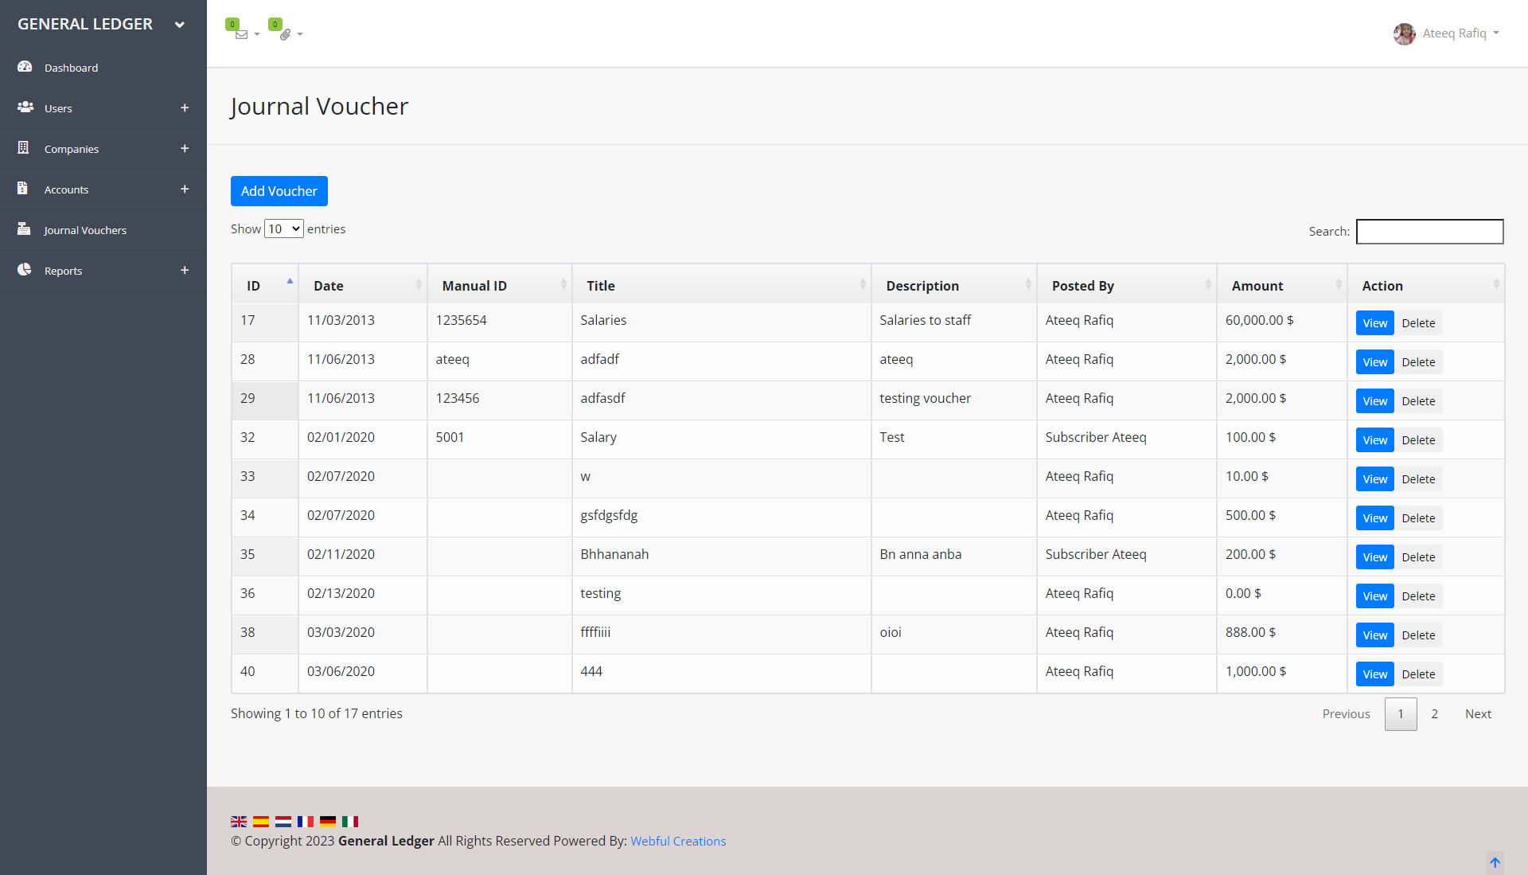Click the paperclip attachments icon
The width and height of the screenshot is (1528, 875).
(284, 34)
